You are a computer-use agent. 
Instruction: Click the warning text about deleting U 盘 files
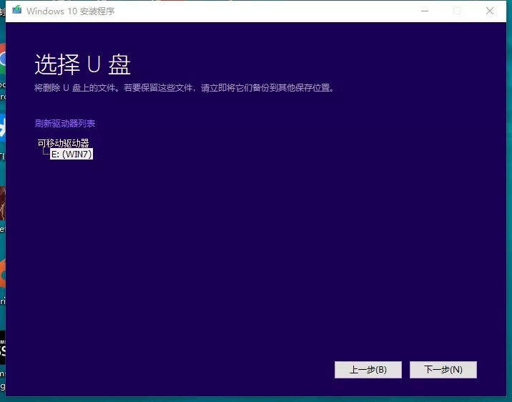184,88
